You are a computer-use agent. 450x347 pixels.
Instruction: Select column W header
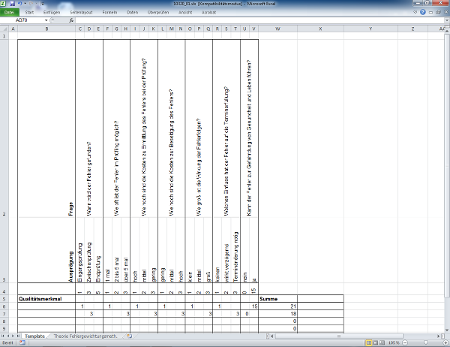(278, 29)
